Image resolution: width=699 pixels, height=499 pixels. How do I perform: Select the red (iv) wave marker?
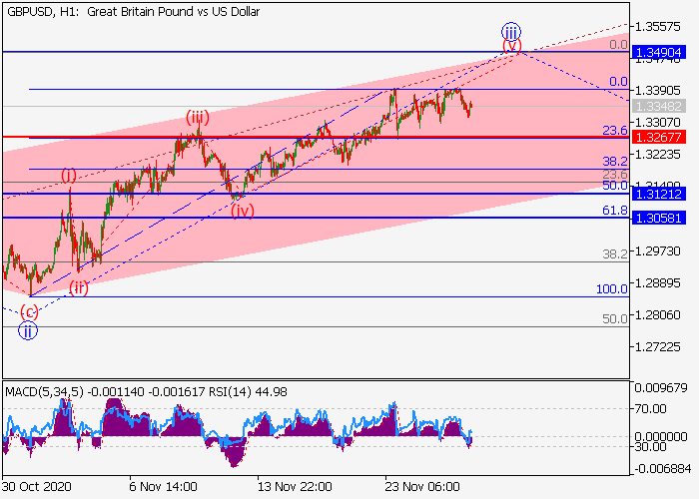pyautogui.click(x=243, y=211)
